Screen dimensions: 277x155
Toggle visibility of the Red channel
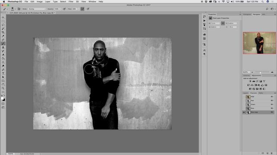[x=244, y=100]
